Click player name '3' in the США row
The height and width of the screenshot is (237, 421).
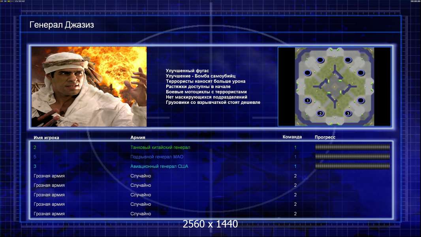[x=35, y=166]
